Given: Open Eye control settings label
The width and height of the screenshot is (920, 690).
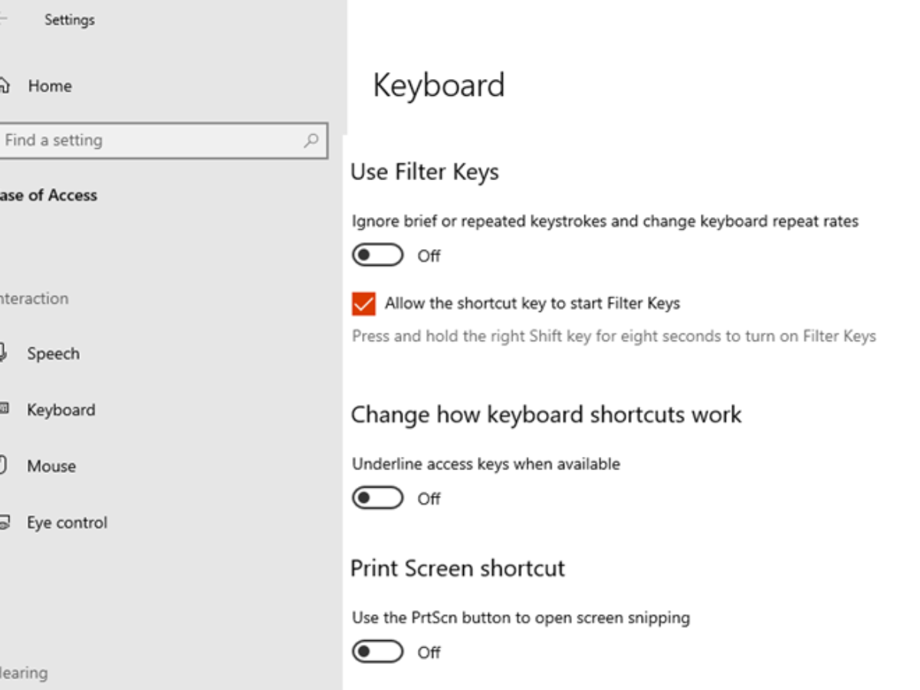Looking at the screenshot, I should [67, 523].
